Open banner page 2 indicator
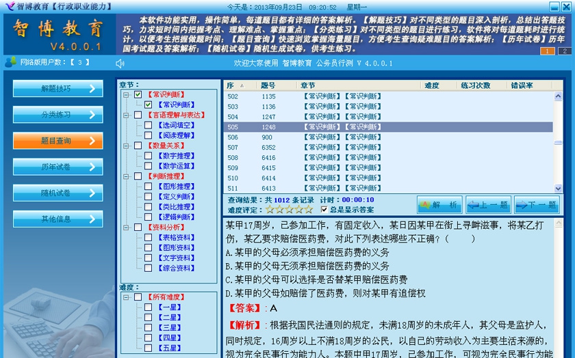The image size is (575, 358). coord(565,51)
